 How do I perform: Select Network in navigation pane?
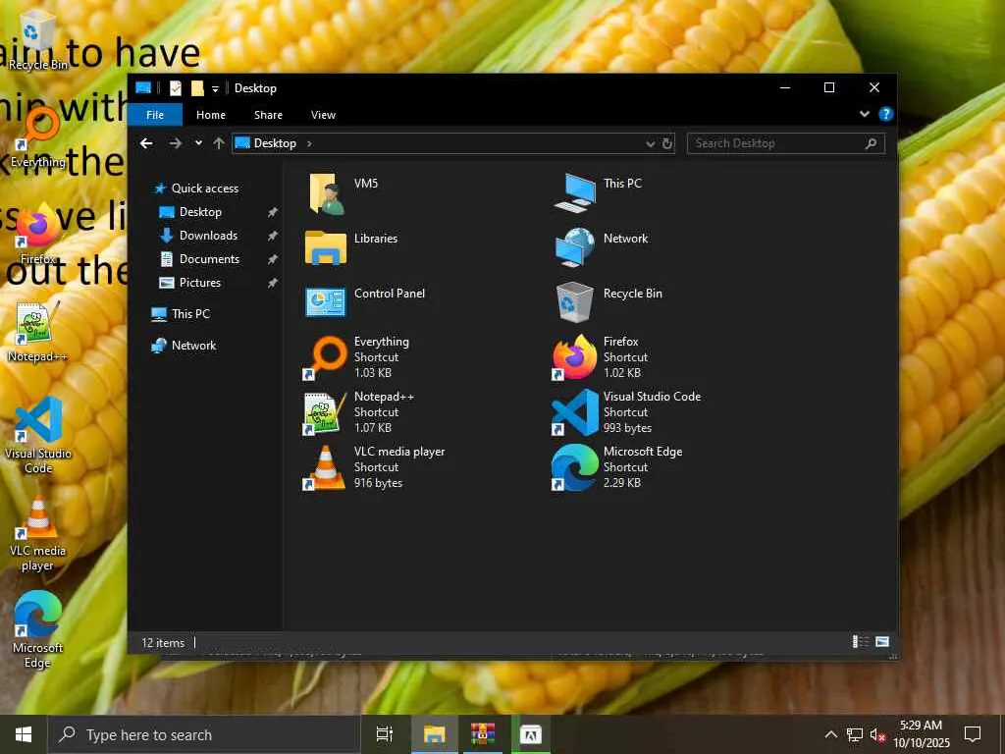coord(184,346)
